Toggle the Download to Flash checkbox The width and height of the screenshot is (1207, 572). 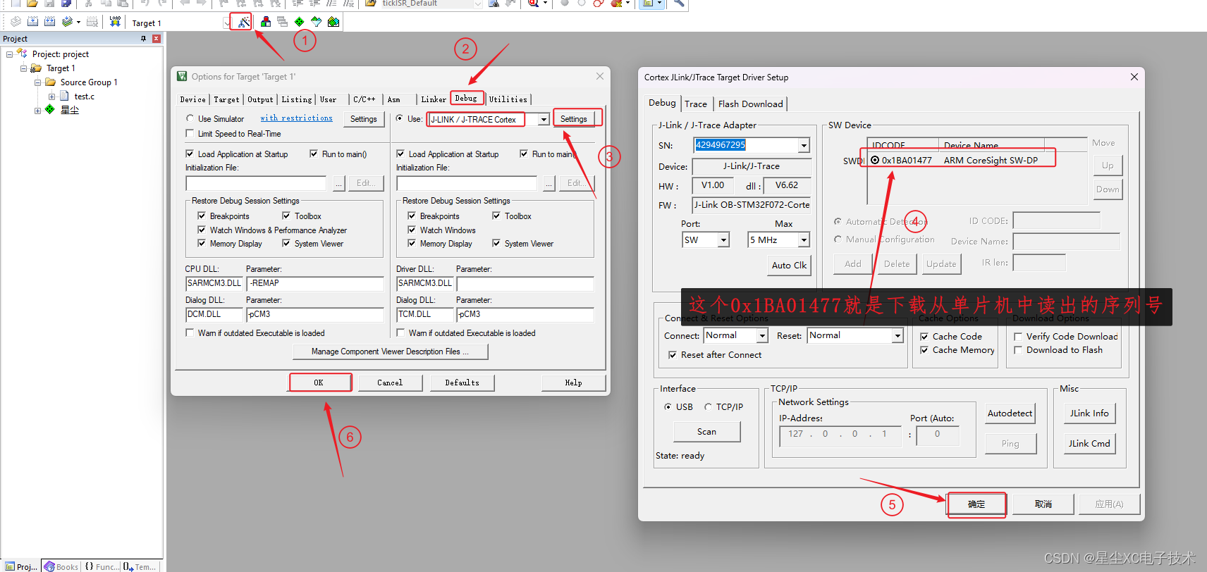1018,350
